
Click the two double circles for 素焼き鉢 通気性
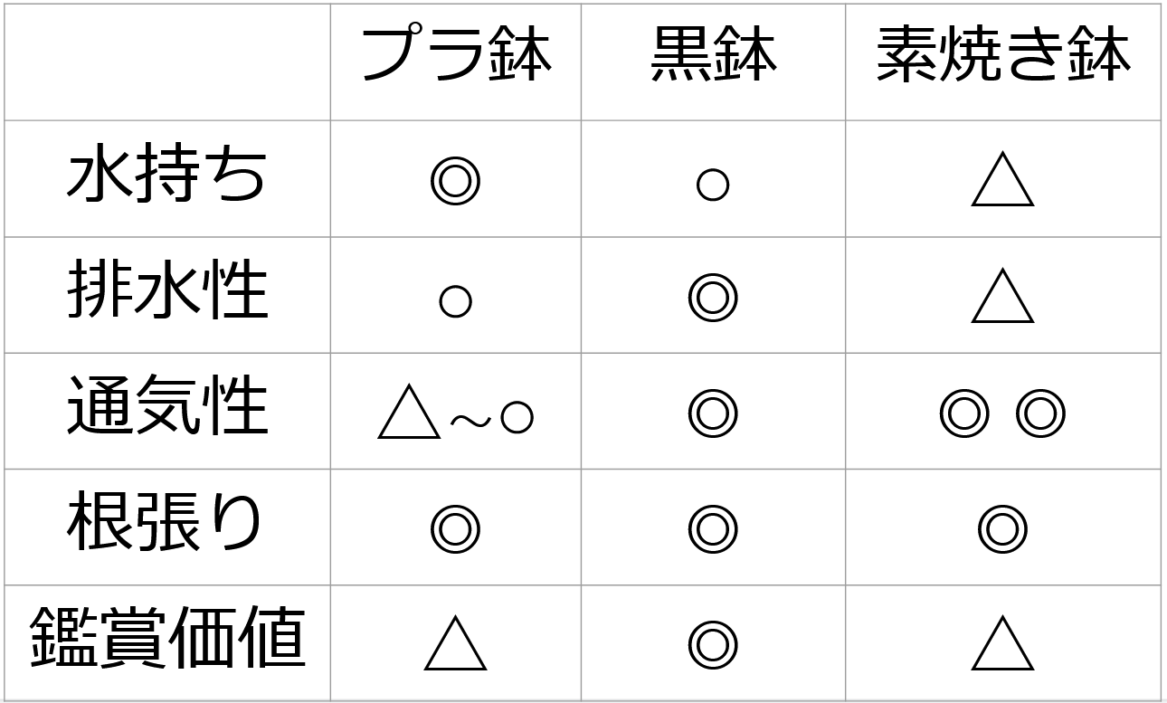point(1002,413)
